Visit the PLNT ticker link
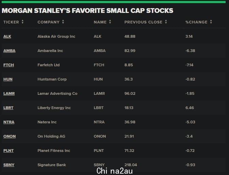 (8, 151)
